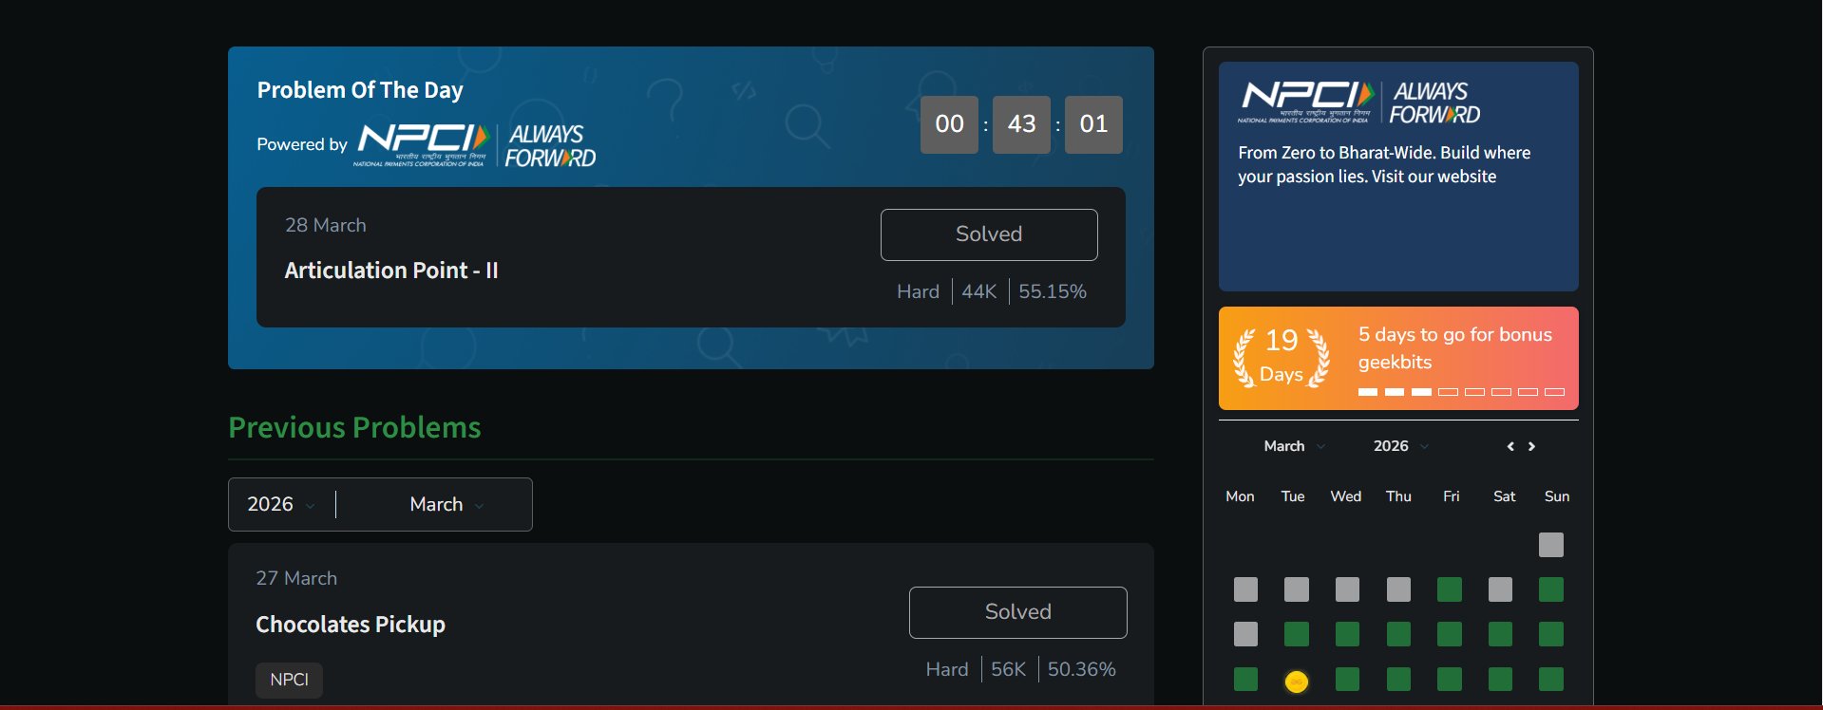Open the March month dropdown under Previous Problems
1823x710 pixels.
446,504
